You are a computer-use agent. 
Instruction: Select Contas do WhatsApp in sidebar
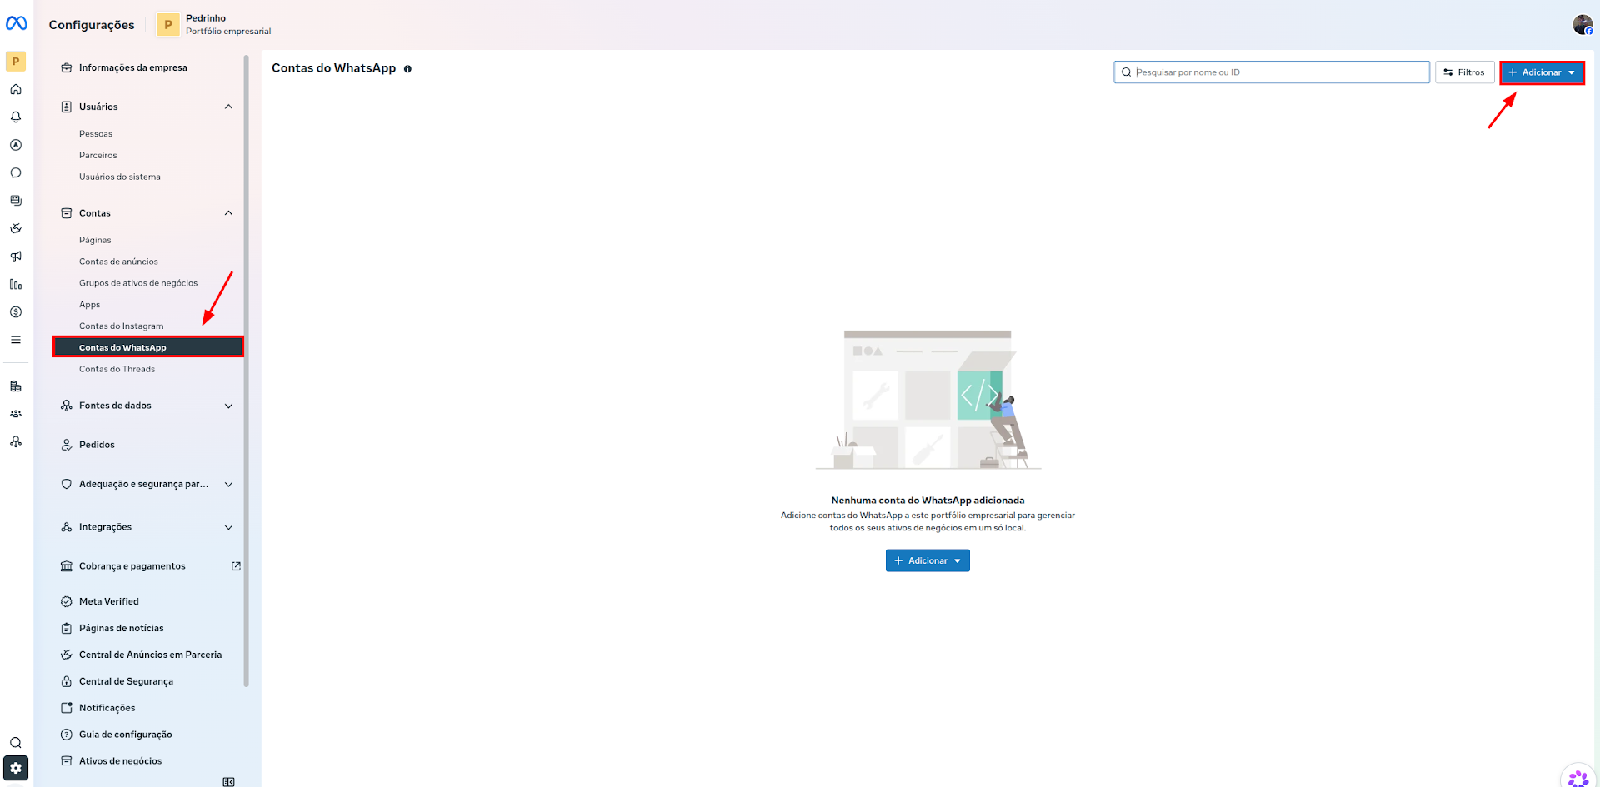[148, 347]
